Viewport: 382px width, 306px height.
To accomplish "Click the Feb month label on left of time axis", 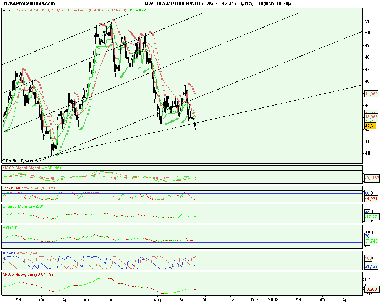I will click(x=19, y=300).
